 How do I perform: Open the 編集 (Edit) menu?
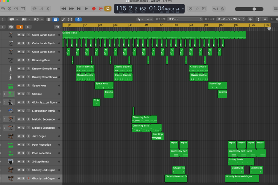[14, 19]
